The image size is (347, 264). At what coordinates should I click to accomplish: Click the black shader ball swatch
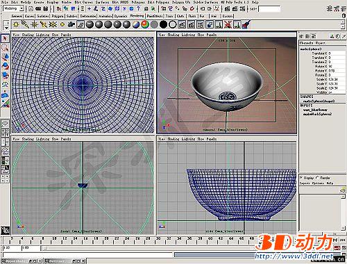164,24
